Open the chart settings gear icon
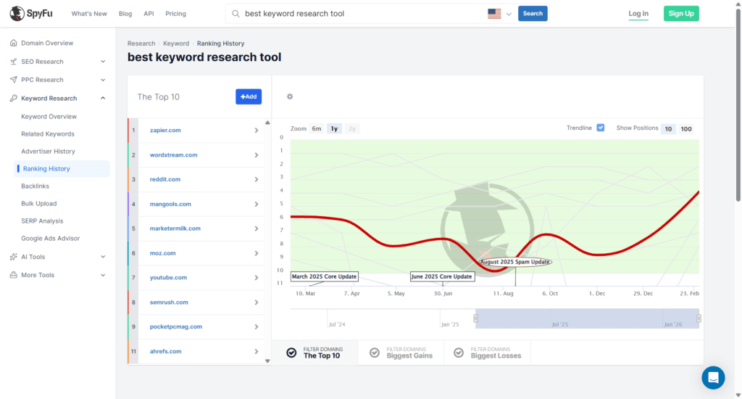This screenshot has width=742, height=399. (x=290, y=96)
